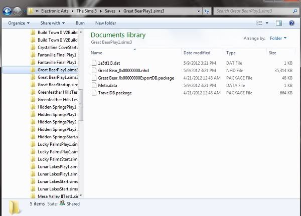Select Crystalline CoveStart folder in tree
The height and width of the screenshot is (216, 301).
[x=58, y=48]
